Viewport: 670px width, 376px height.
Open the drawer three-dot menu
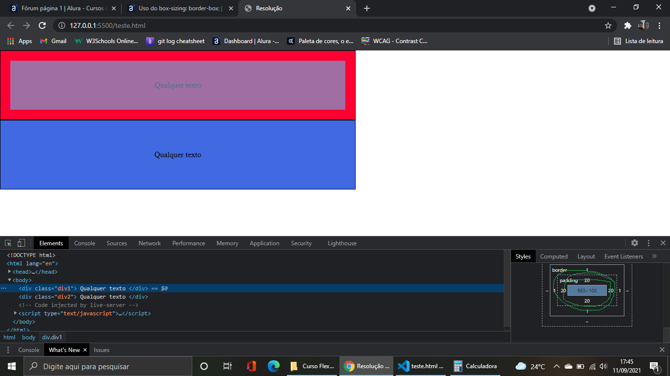[8, 350]
